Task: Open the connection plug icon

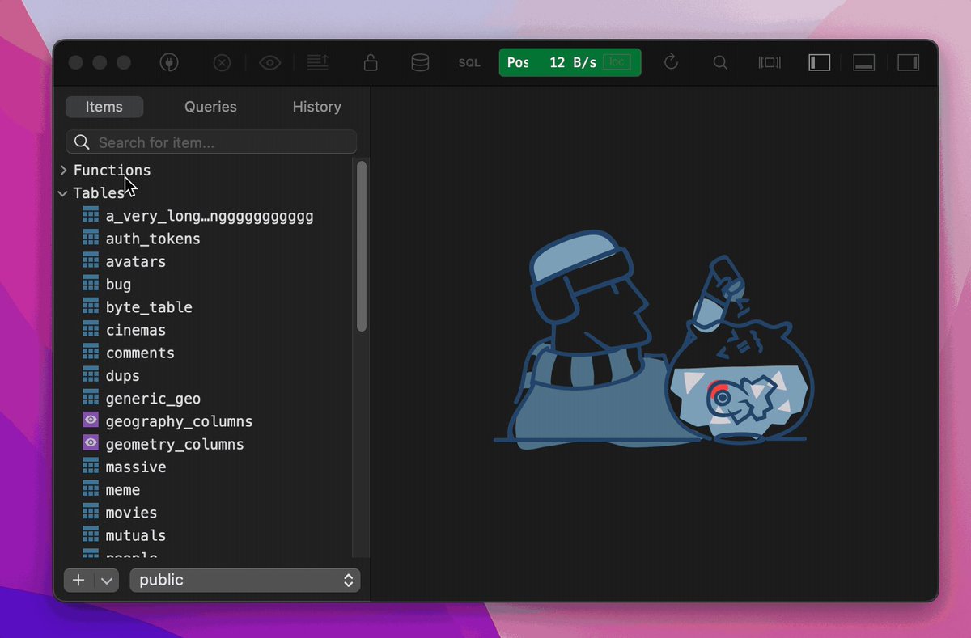Action: [169, 62]
